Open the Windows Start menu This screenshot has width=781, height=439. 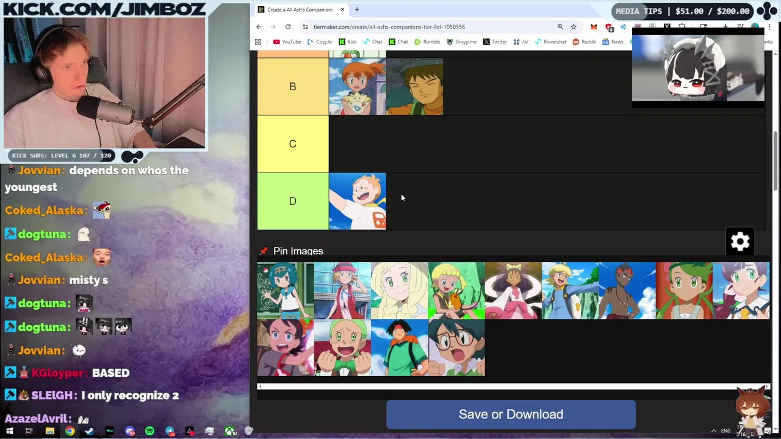[10, 432]
